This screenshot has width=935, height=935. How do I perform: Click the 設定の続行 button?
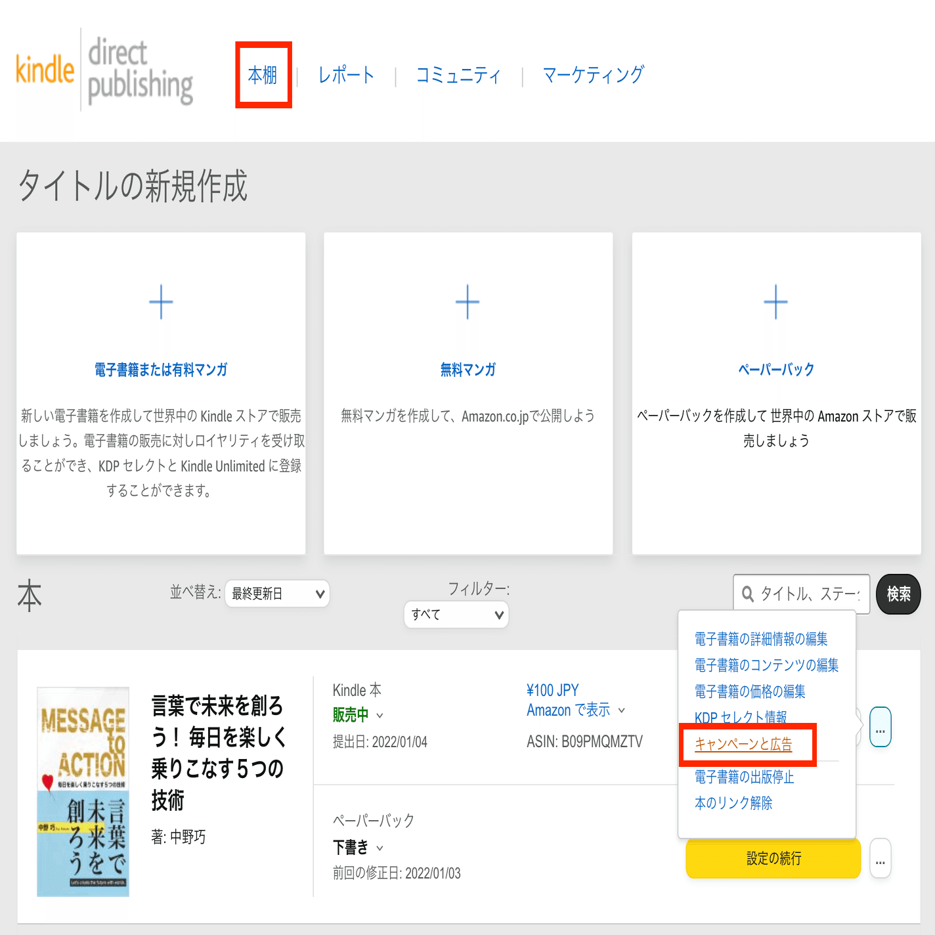pyautogui.click(x=773, y=858)
